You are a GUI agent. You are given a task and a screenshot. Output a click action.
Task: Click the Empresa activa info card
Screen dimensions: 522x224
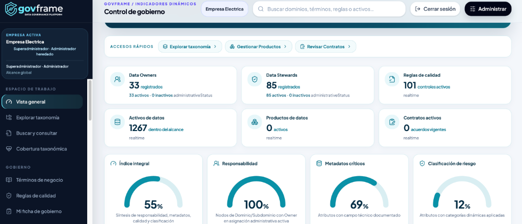[x=45, y=53]
